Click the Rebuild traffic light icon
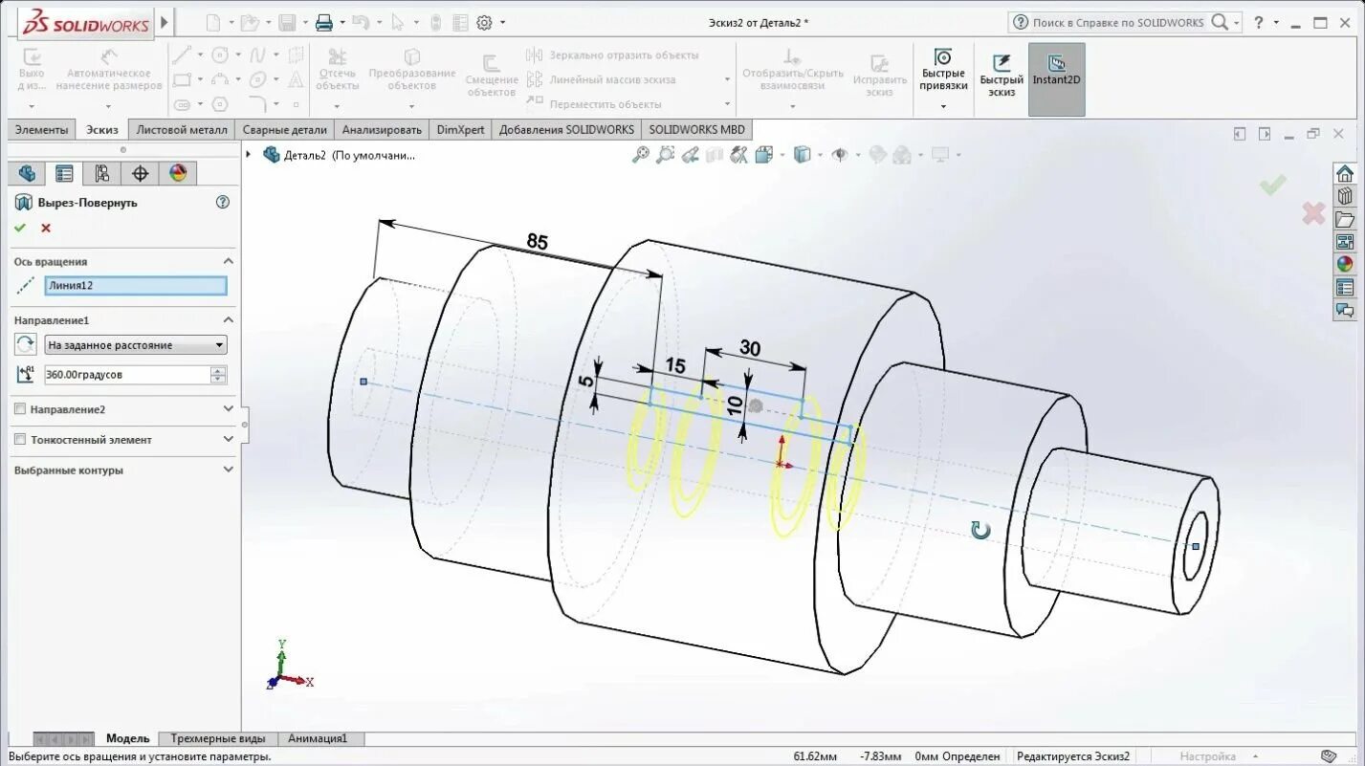This screenshot has height=766, width=1365. (x=436, y=22)
